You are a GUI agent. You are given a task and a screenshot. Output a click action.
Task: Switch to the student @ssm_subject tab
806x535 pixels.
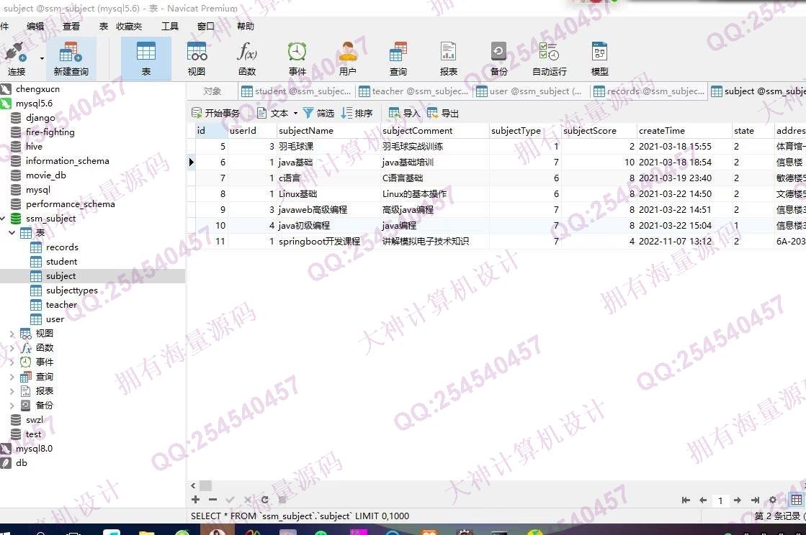pos(297,91)
